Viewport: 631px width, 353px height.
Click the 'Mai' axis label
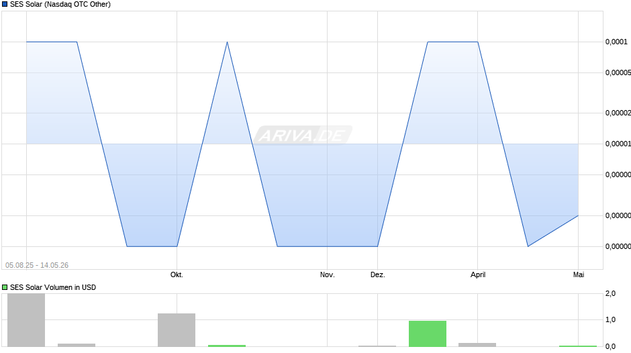[578, 274]
